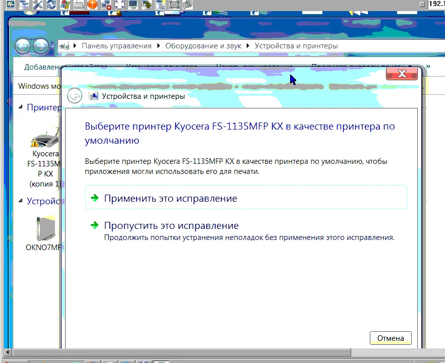Screen dimensions: 445x363
Task: Click the full-screen expand arrows icon
Action: 120,5
